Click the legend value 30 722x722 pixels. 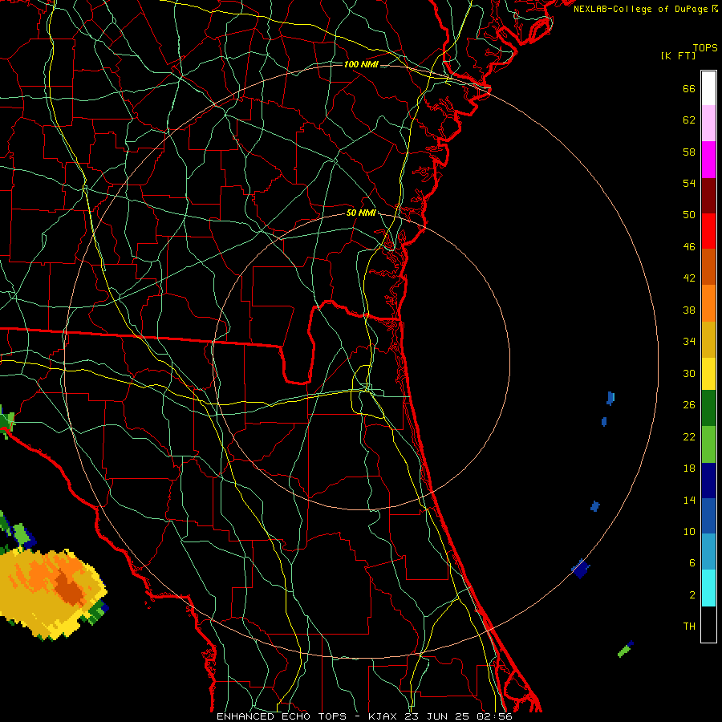click(689, 373)
